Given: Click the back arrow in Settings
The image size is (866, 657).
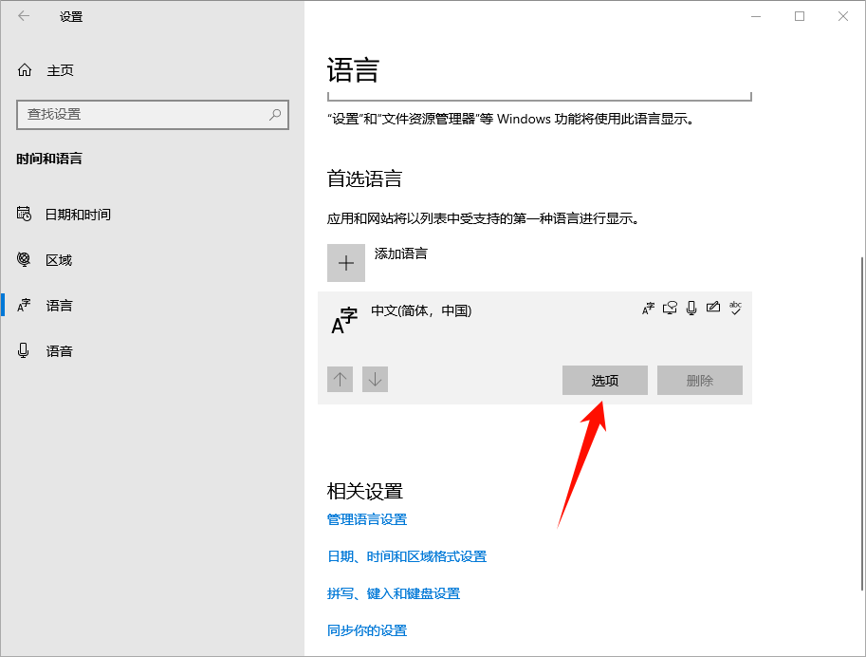Looking at the screenshot, I should [24, 16].
